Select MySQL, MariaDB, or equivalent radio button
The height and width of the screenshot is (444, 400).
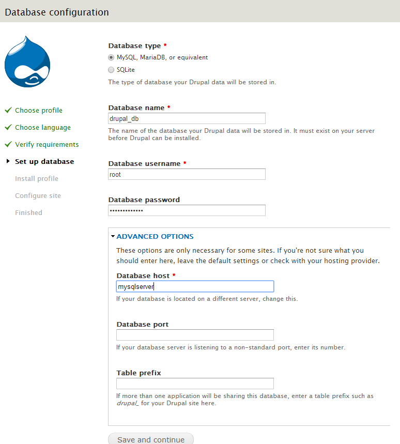coord(111,57)
